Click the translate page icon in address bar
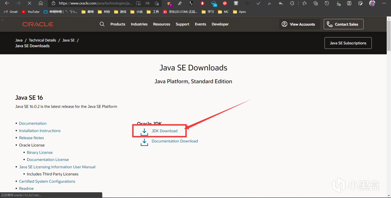The image size is (391, 198). click(x=147, y=3)
